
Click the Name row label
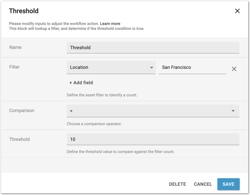(15, 47)
